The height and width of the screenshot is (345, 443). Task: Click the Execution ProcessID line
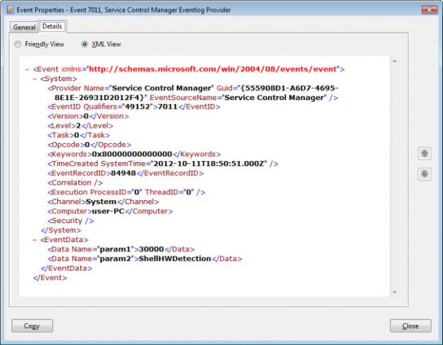pos(126,192)
